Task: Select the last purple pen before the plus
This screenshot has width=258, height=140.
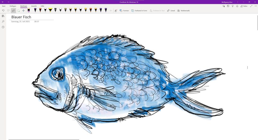Action: coord(106,10)
